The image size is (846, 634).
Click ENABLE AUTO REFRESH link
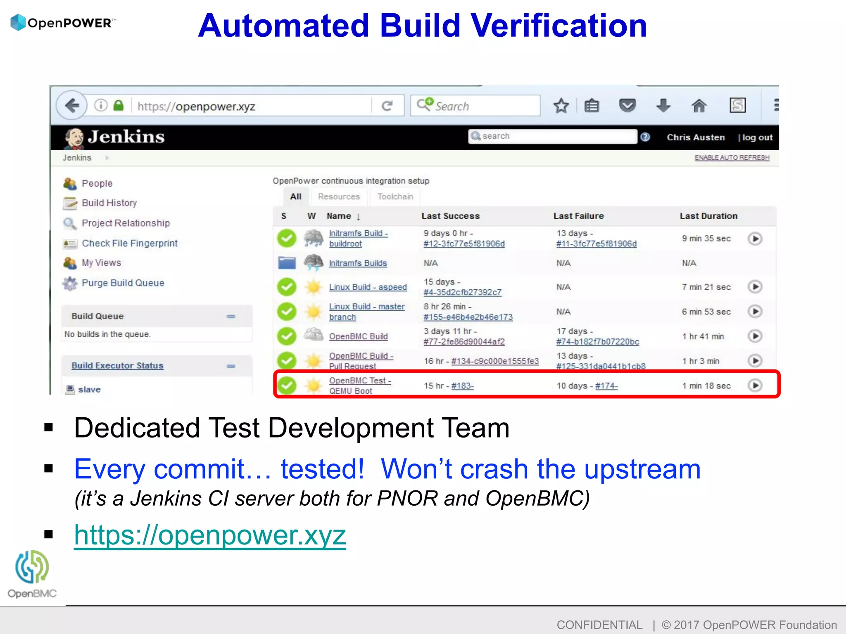[732, 158]
